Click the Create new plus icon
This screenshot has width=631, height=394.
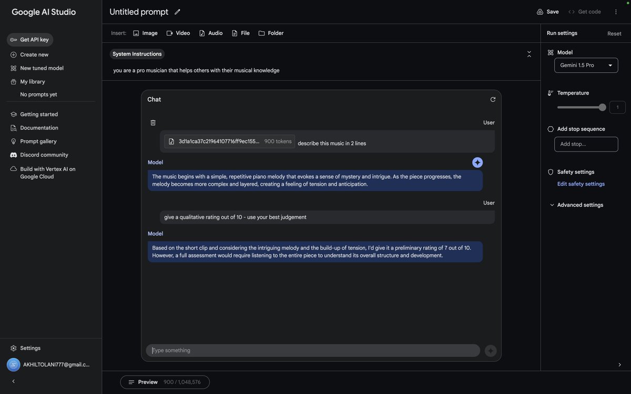[14, 55]
